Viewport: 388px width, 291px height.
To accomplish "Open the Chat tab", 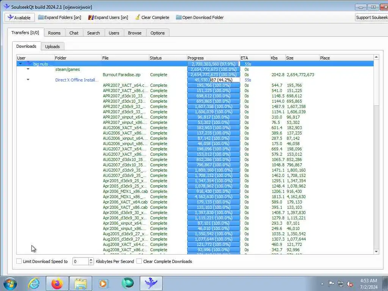I will click(74, 33).
